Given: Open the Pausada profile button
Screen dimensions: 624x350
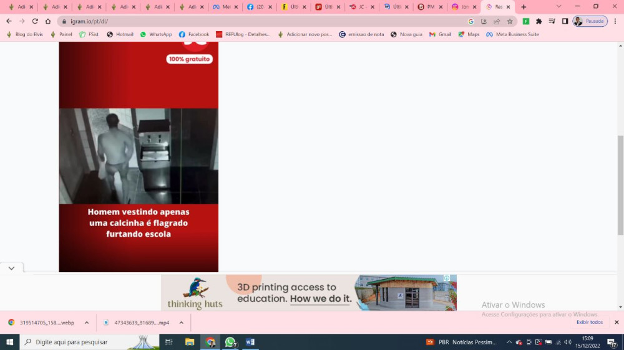Looking at the screenshot, I should click(590, 21).
